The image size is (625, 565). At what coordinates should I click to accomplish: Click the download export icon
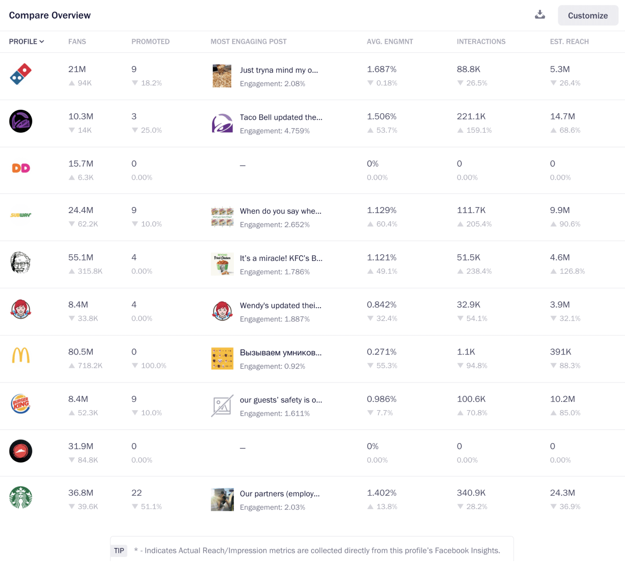pos(539,15)
